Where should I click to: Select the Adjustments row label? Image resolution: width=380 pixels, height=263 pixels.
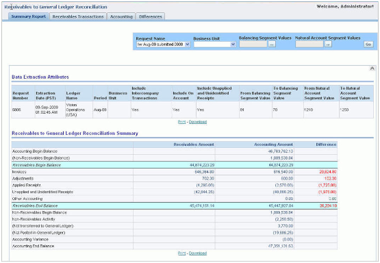(23, 179)
